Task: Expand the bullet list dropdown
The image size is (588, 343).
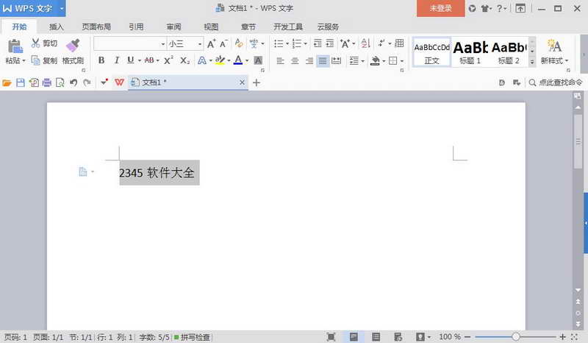Action: [x=287, y=43]
